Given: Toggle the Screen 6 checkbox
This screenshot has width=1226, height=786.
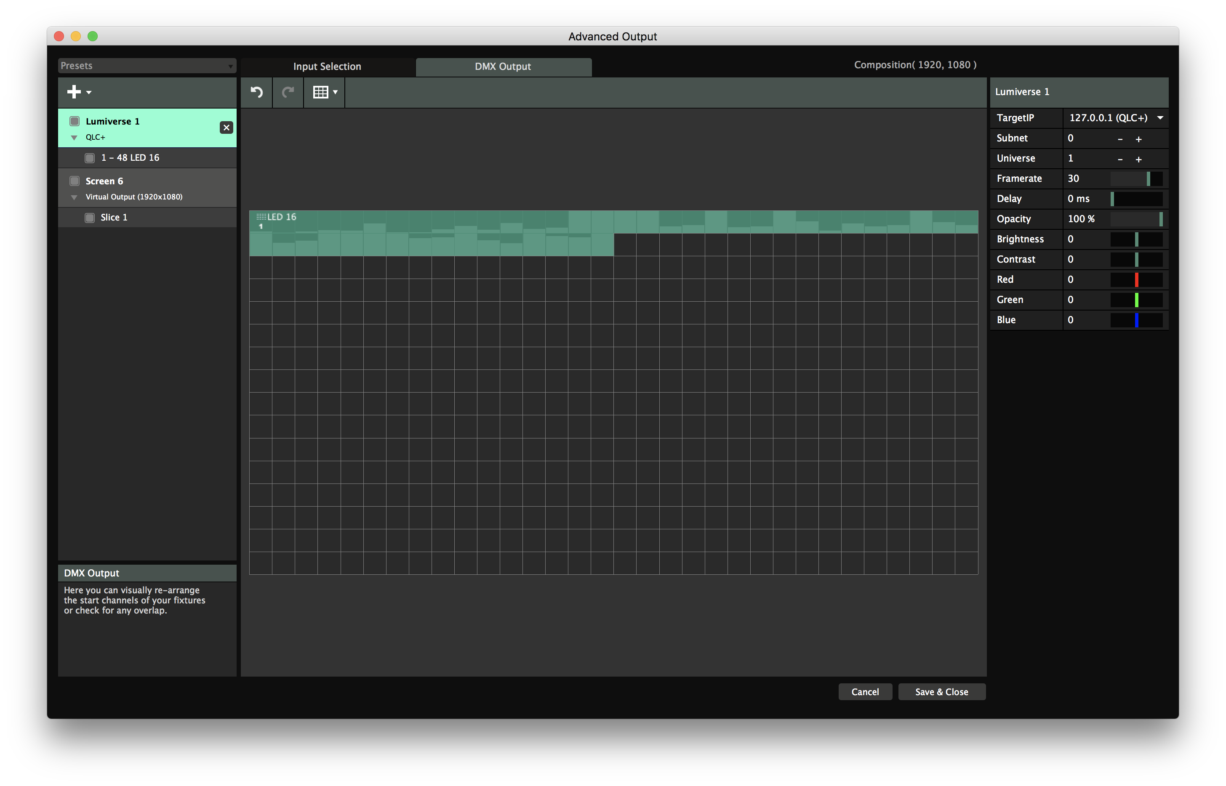Looking at the screenshot, I should (75, 181).
